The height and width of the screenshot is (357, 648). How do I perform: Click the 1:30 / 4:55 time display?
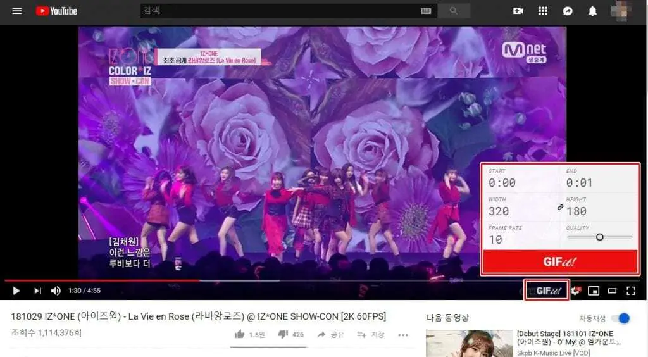click(84, 291)
